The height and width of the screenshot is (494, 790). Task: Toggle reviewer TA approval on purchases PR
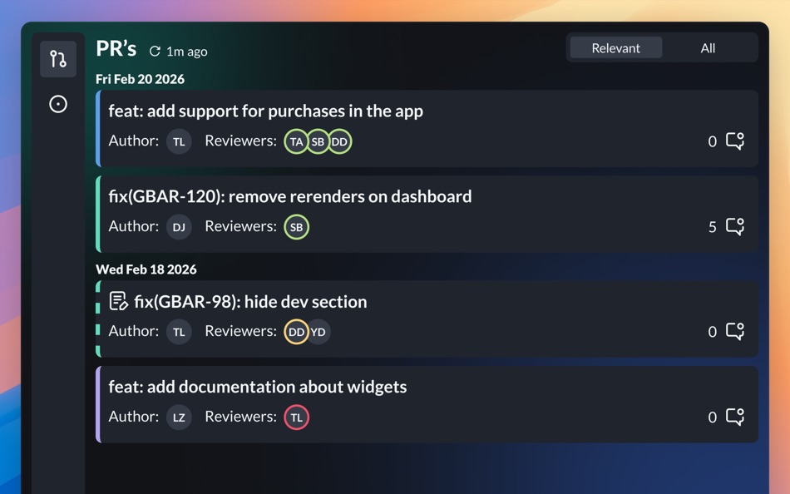pos(297,141)
